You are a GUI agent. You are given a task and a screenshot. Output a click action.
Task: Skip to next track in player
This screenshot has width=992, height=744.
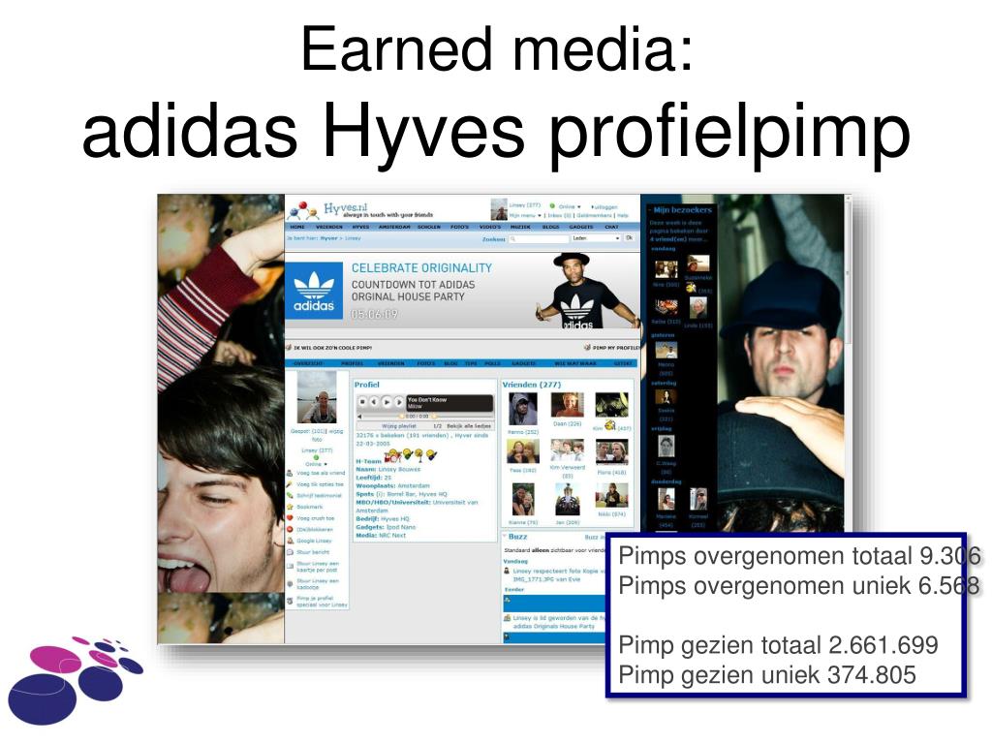click(x=398, y=402)
